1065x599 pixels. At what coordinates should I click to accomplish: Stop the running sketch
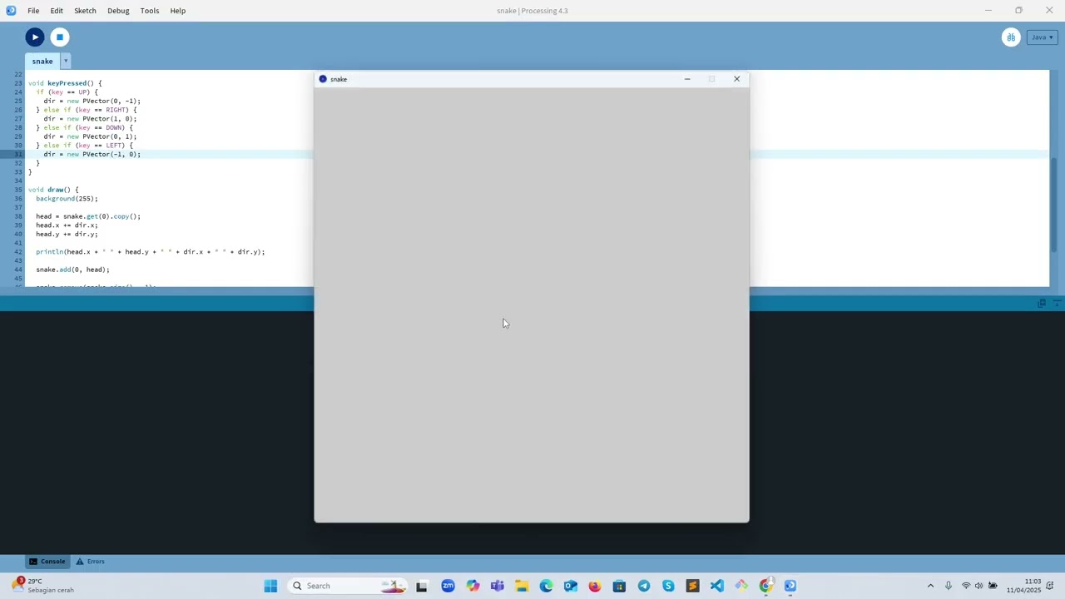(59, 37)
